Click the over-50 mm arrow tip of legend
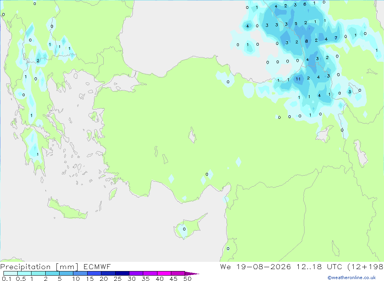The height and width of the screenshot is (281, 384). click(192, 274)
